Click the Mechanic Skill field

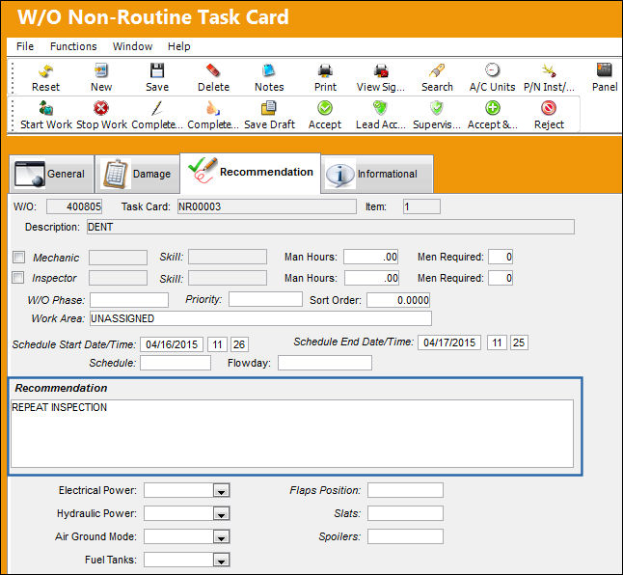[x=228, y=257]
